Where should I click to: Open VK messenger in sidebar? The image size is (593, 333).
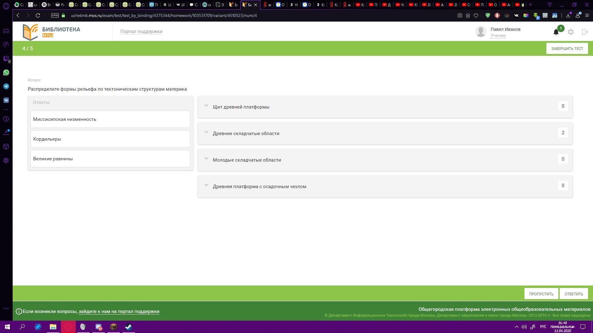[6, 100]
